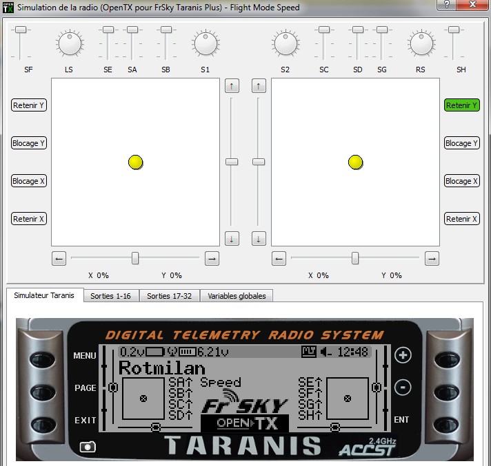Image resolution: width=491 pixels, height=466 pixels.
Task: Click the minus button on the Taranis
Action: (x=403, y=388)
